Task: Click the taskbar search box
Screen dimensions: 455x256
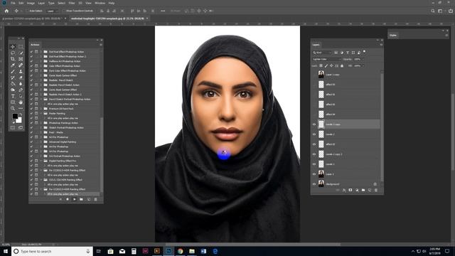Action: click(52, 251)
